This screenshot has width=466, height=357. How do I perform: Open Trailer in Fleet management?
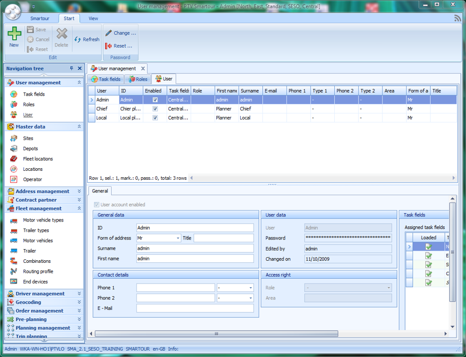30,251
